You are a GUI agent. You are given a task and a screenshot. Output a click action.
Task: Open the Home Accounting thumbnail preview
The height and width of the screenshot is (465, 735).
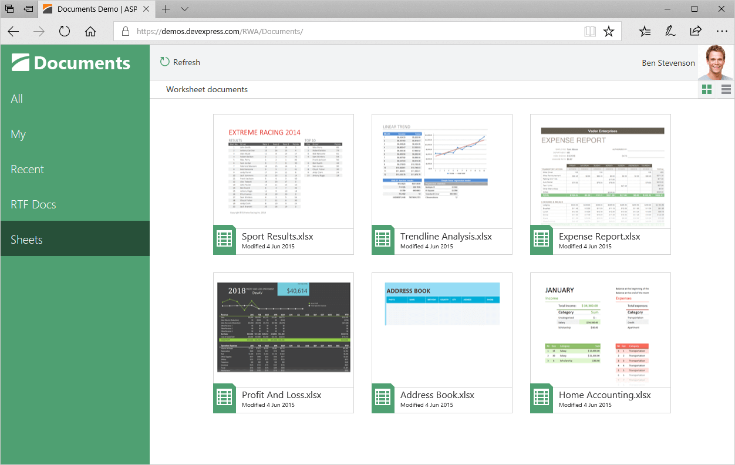[600, 330]
